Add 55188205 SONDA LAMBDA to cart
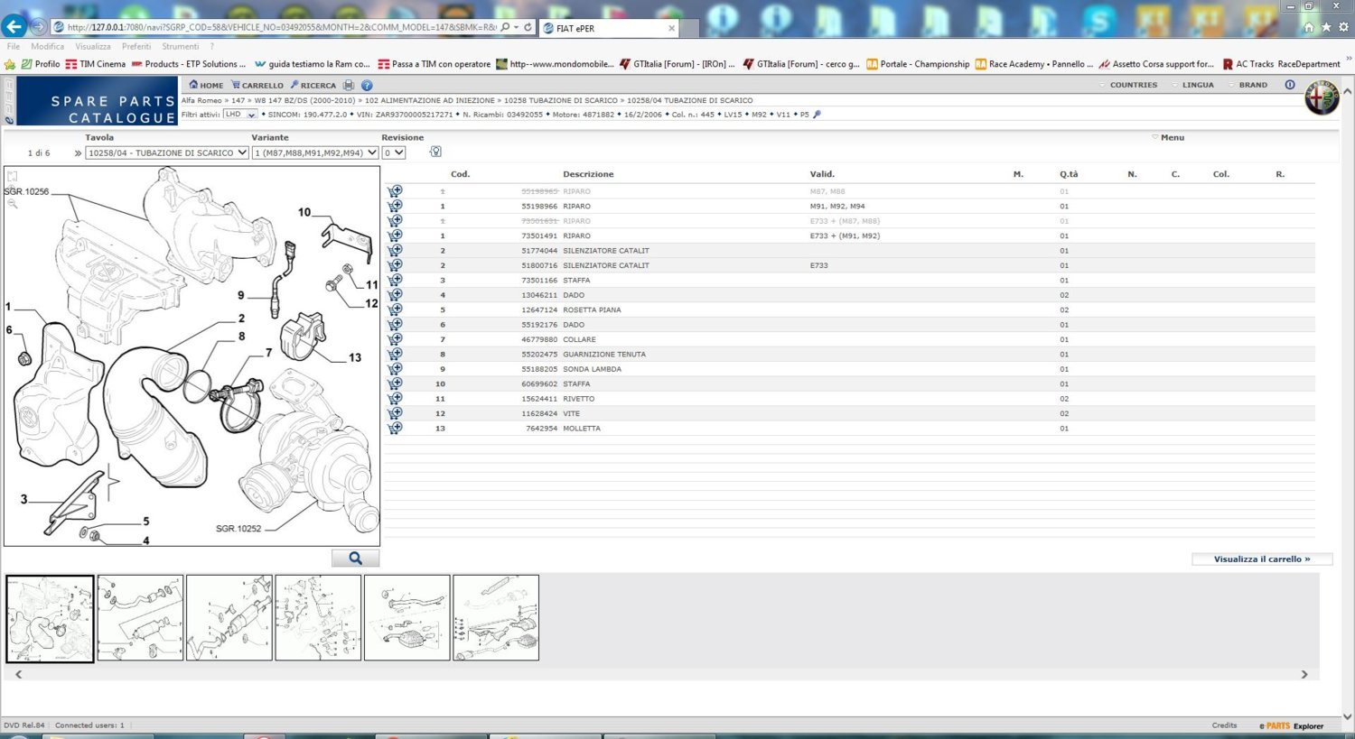 (x=395, y=368)
